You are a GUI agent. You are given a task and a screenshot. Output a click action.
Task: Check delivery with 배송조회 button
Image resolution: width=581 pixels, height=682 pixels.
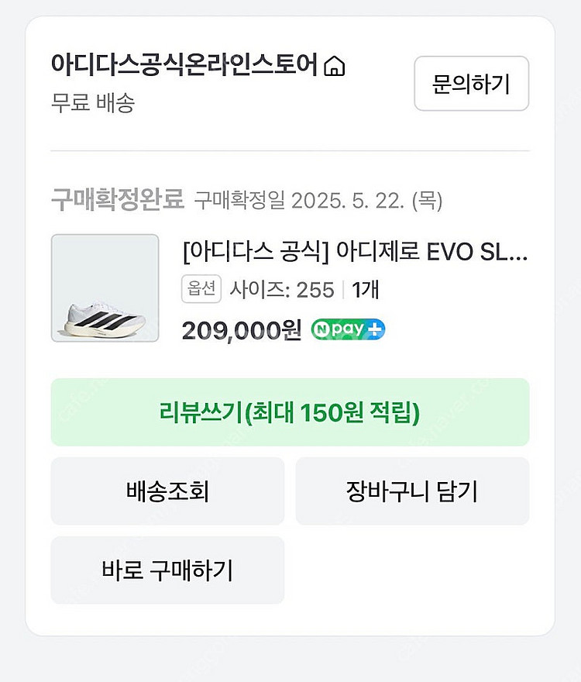[x=167, y=491]
